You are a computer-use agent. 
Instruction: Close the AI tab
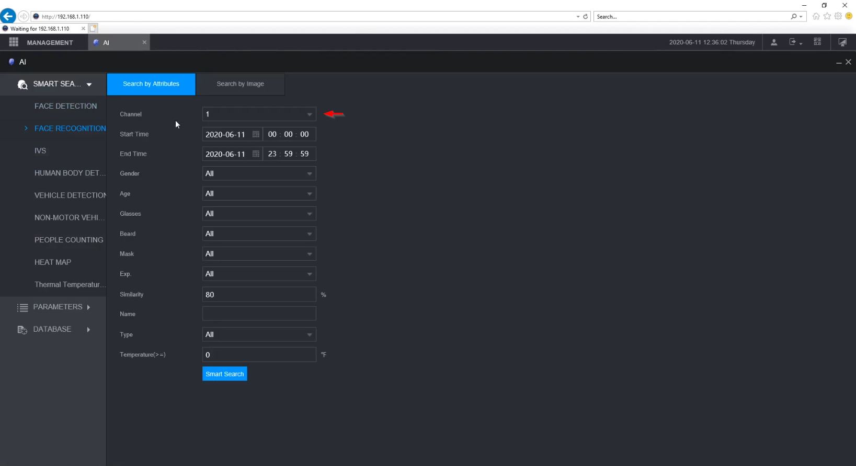point(144,42)
